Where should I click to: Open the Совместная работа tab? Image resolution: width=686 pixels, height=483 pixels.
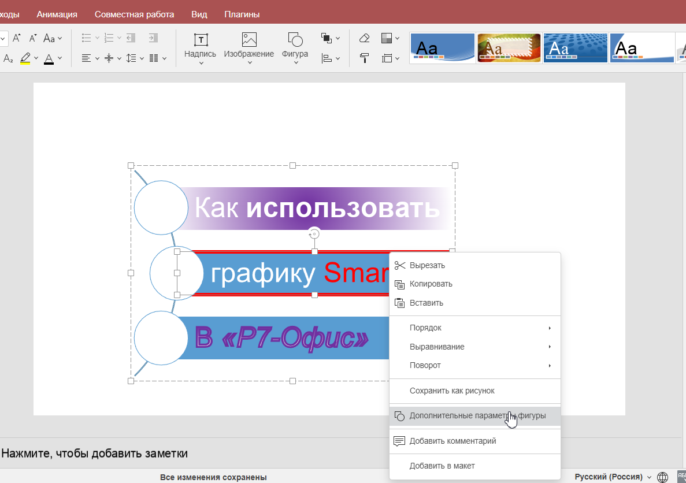click(134, 14)
